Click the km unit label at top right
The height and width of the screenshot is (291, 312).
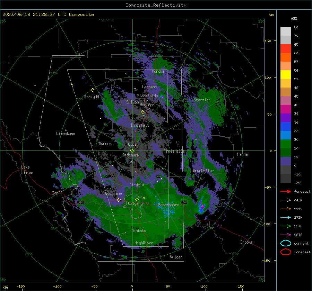271,15
